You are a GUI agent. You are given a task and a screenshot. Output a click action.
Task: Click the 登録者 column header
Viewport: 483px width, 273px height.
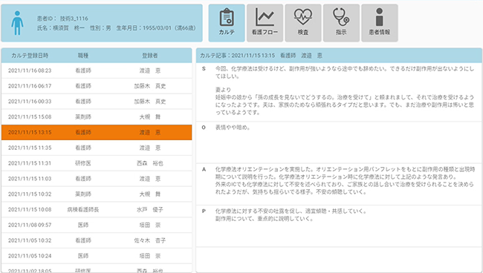(x=149, y=56)
